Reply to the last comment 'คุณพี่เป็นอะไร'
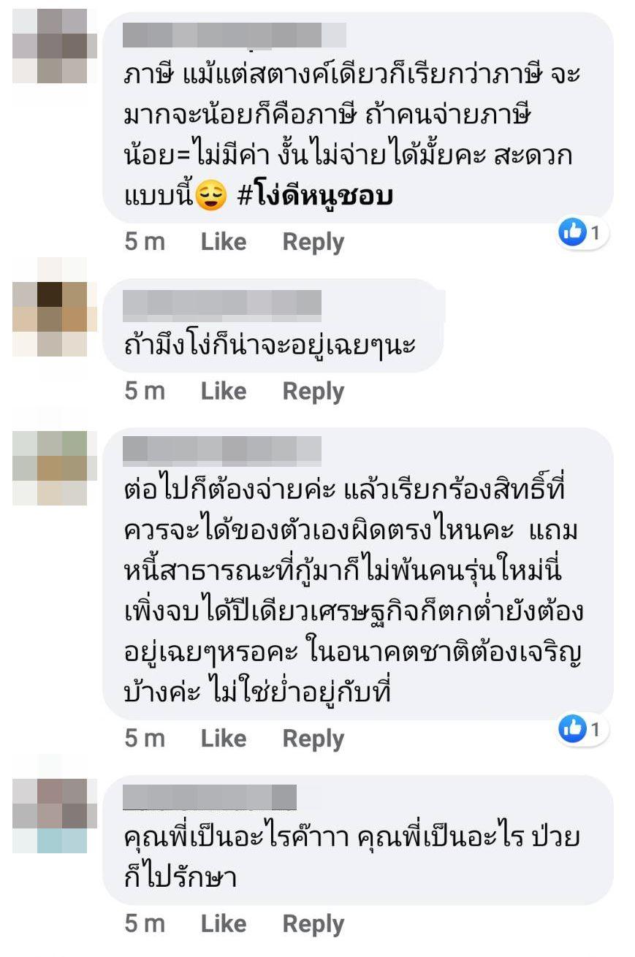 tap(313, 924)
